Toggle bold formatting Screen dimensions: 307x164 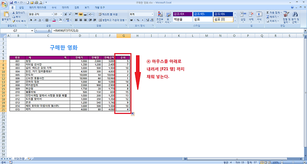tap(31, 20)
